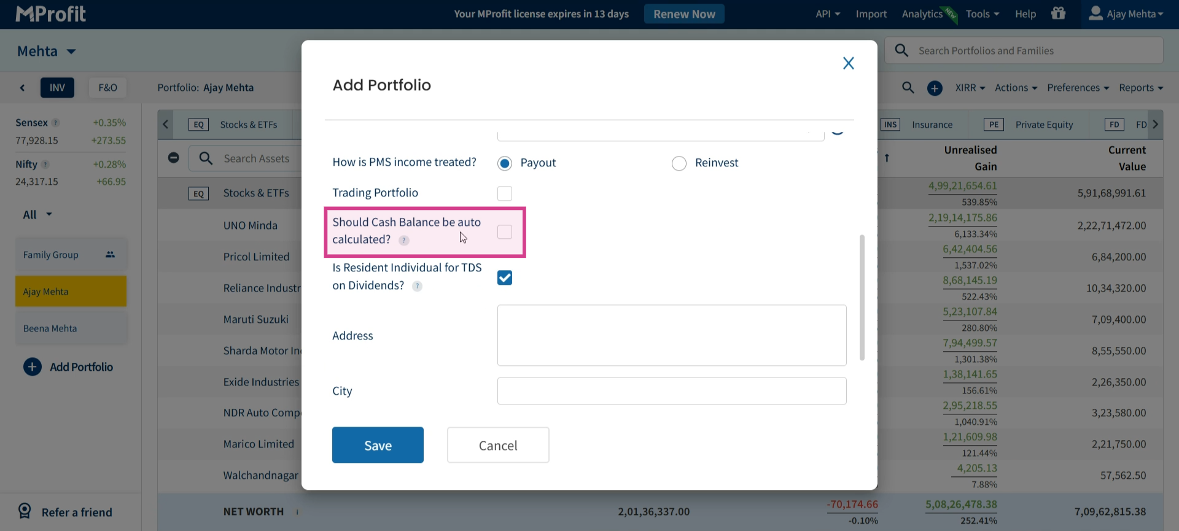Open the gift rewards icon in top bar
This screenshot has width=1179, height=531.
coord(1058,14)
